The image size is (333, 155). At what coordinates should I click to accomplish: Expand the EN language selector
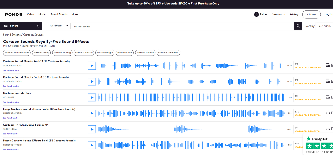pos(264,14)
